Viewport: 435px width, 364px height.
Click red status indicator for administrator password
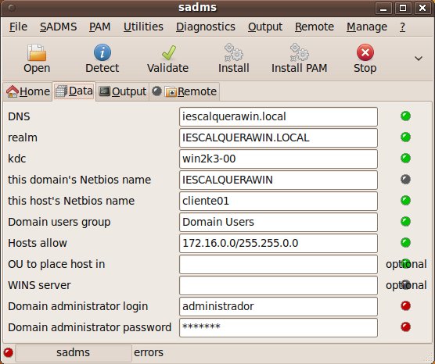[x=405, y=327]
